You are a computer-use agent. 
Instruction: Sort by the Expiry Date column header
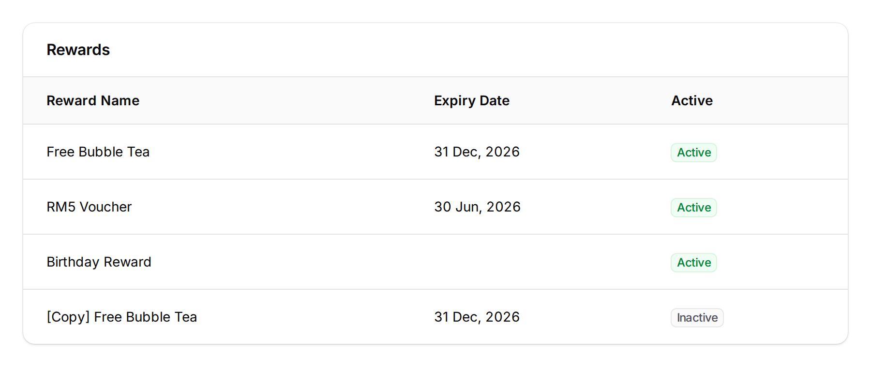pos(471,100)
